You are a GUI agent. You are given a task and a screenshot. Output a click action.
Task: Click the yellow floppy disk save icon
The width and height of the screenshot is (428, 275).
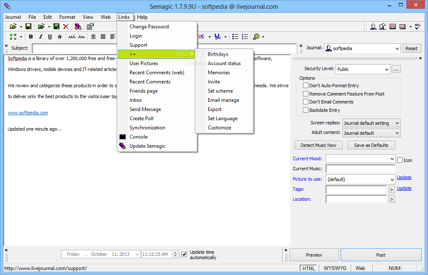pyautogui.click(x=28, y=26)
